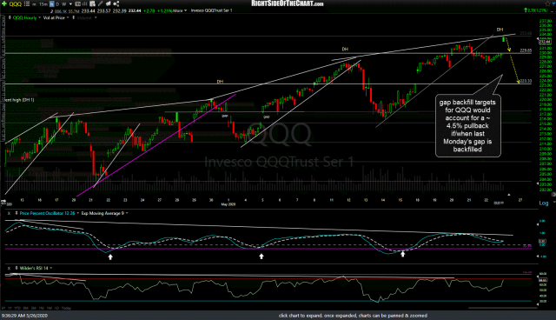Click the 223.33 price level label
Image resolution: width=556 pixels, height=320 pixels.
tap(526, 81)
